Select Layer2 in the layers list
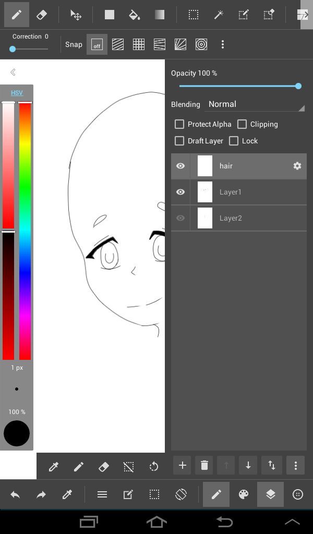 tap(239, 218)
